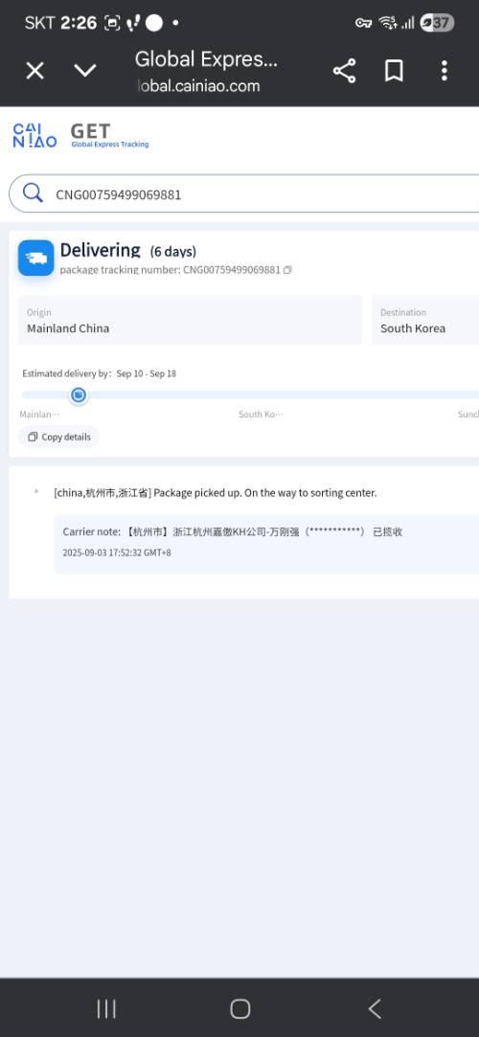Open the three-dot overflow menu
The width and height of the screenshot is (479, 1037).
[x=444, y=71]
